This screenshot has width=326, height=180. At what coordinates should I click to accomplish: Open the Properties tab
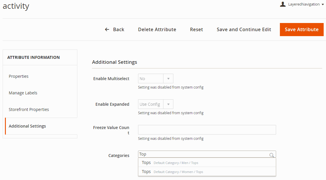pos(19,76)
